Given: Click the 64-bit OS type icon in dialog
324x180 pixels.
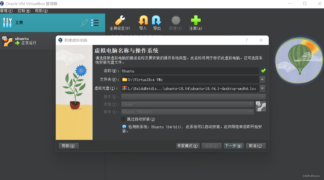Looking at the screenshot, I should pos(261,106).
